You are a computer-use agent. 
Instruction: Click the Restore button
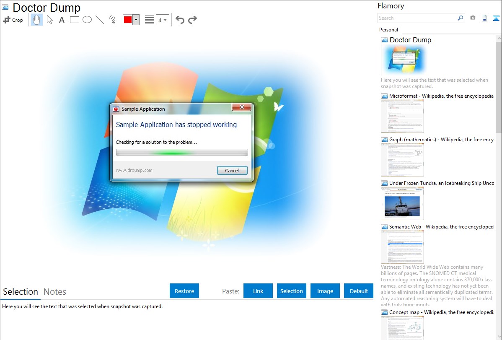pyautogui.click(x=184, y=291)
